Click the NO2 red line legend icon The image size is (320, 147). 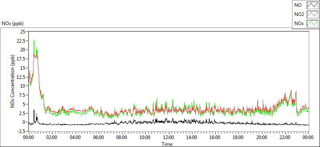point(313,14)
